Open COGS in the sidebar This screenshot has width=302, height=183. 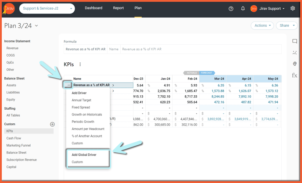pos(11,55)
